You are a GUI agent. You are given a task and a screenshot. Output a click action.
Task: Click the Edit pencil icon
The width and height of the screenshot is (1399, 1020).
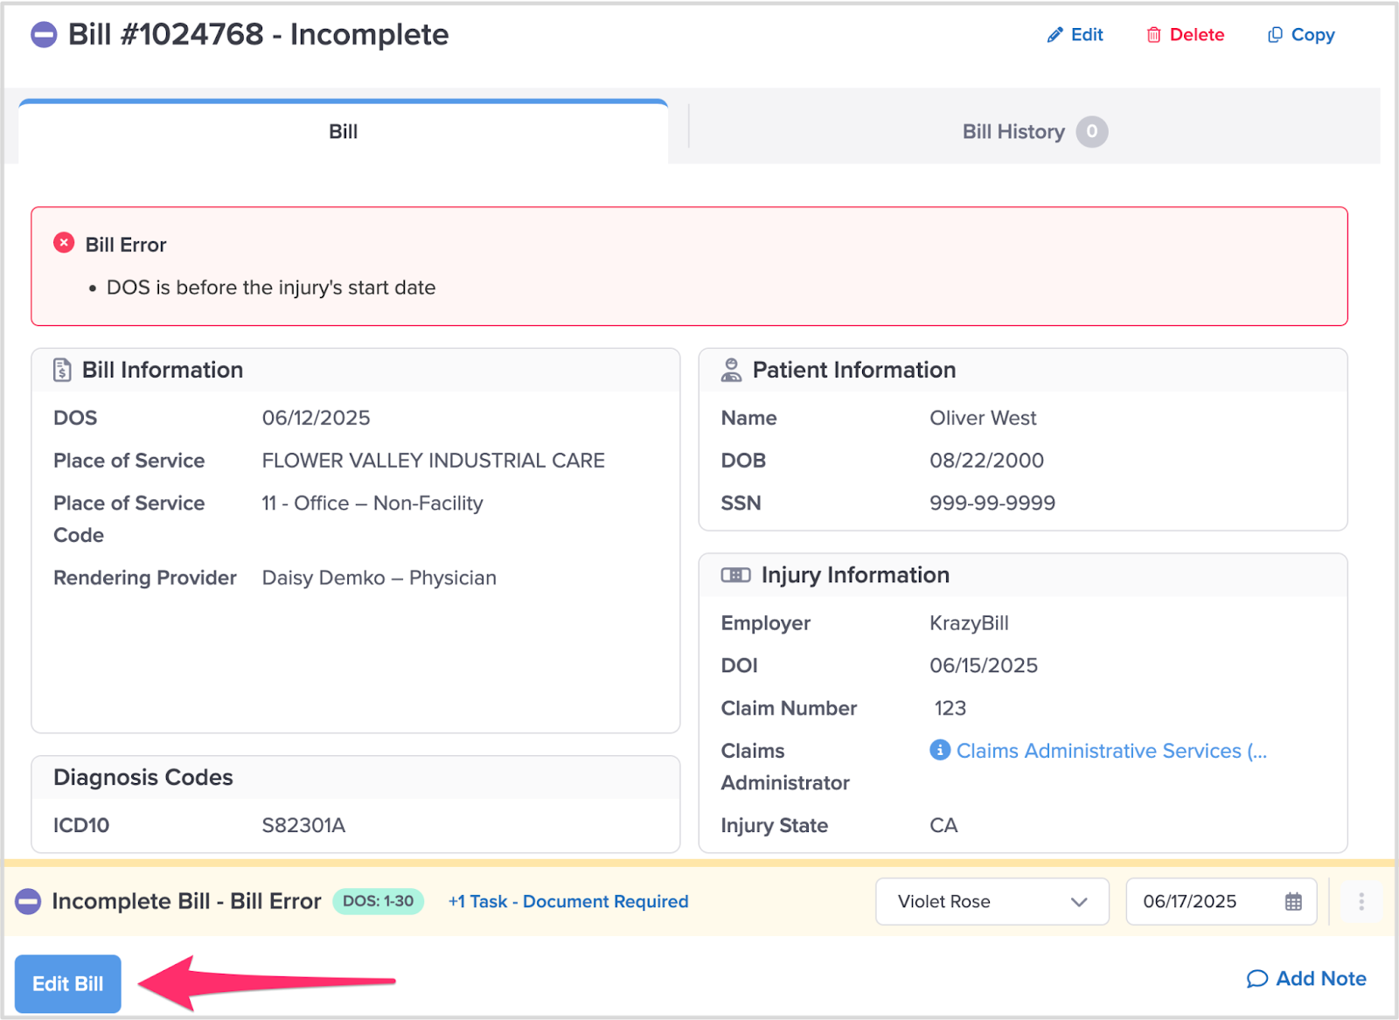click(x=1054, y=35)
